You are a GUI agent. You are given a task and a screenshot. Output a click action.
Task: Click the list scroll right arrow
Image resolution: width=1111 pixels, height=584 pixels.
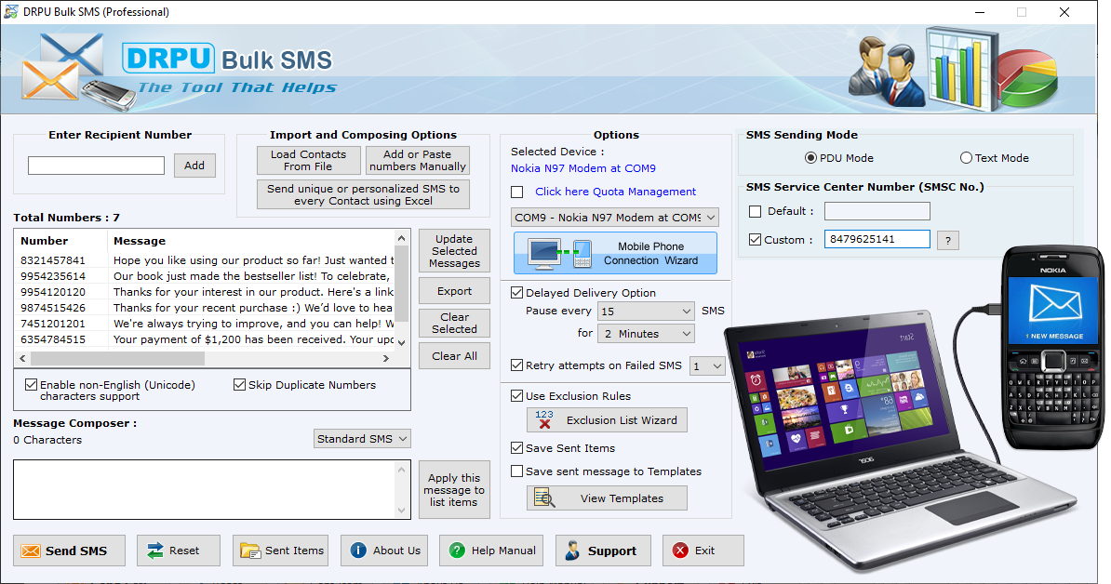385,359
